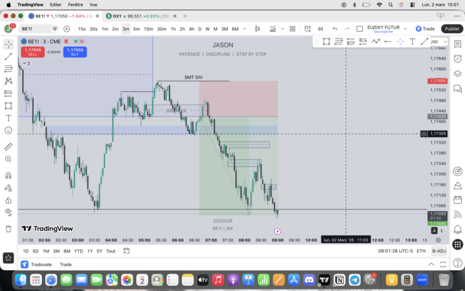
Task: Toggle Hide All Drawings eye icon
Action: pos(8,212)
